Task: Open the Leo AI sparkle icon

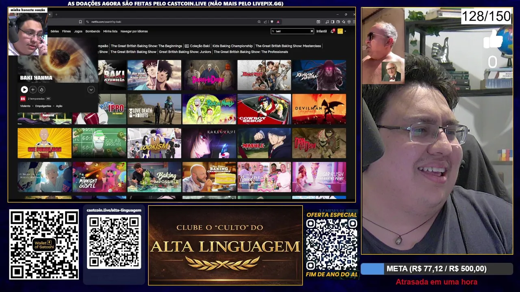Action: [x=343, y=22]
